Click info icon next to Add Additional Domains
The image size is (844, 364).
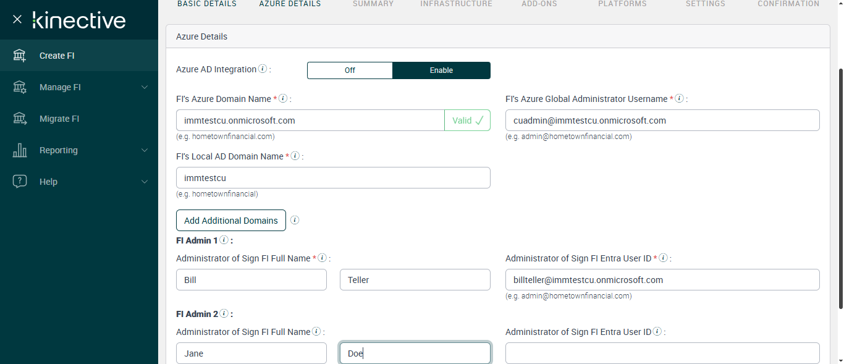click(295, 220)
